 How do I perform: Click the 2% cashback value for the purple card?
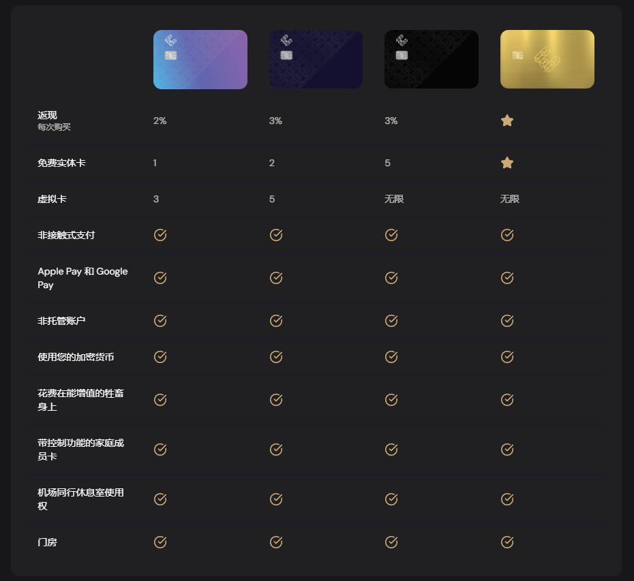point(160,121)
